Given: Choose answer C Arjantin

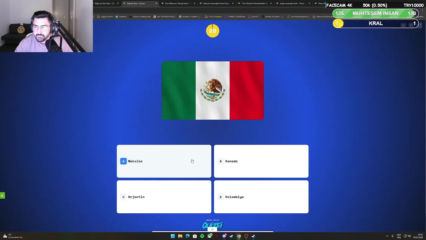Looking at the screenshot, I should [164, 197].
